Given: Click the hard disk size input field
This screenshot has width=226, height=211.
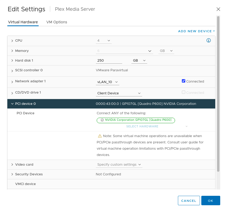Looking at the screenshot, I should [x=109, y=61].
